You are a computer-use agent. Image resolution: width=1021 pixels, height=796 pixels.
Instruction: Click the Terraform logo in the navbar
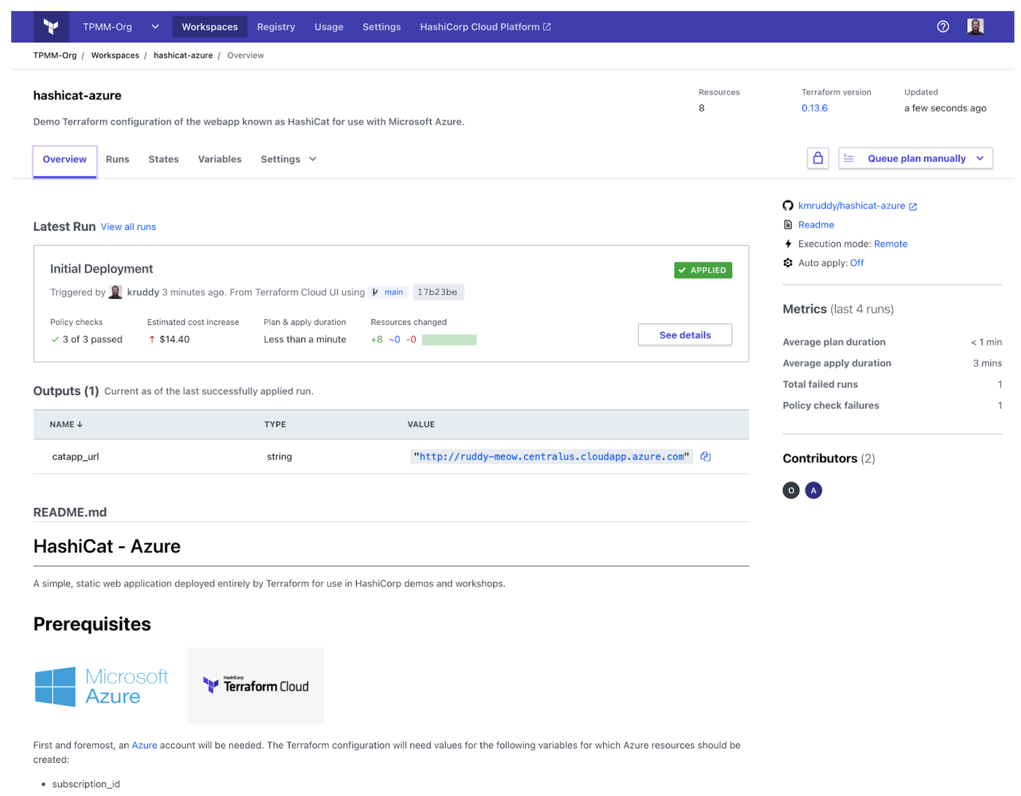point(52,26)
